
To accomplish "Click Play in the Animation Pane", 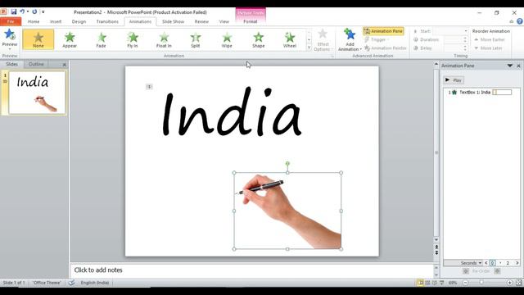I will coord(454,80).
